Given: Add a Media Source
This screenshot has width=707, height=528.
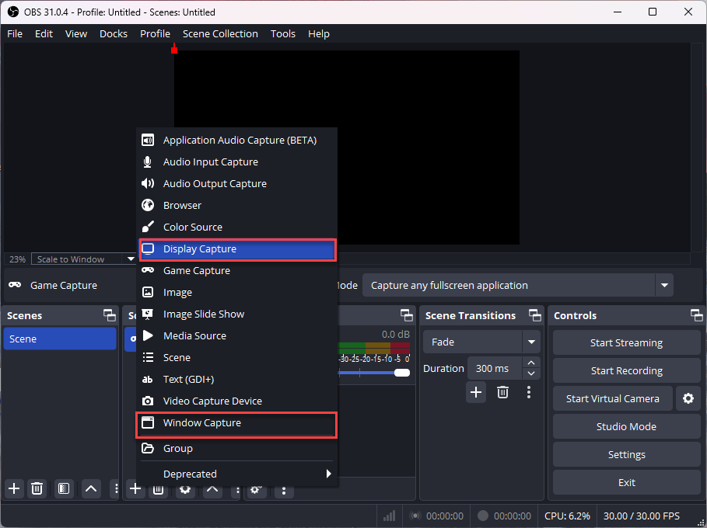Looking at the screenshot, I should coord(236,335).
